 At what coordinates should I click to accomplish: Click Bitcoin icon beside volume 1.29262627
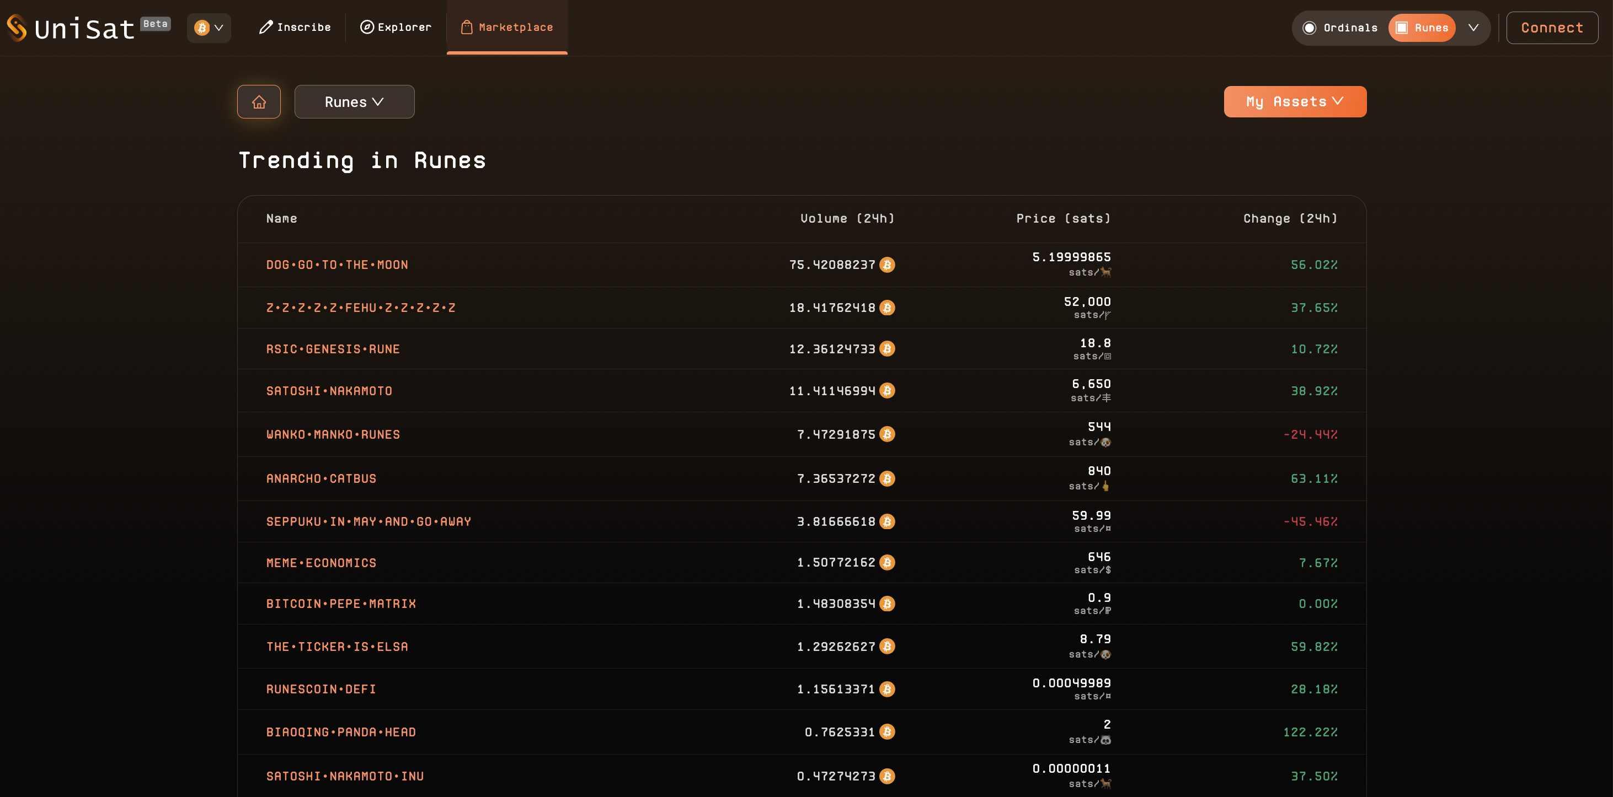point(887,647)
